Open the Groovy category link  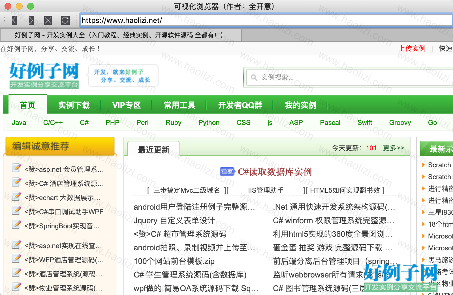(400, 123)
